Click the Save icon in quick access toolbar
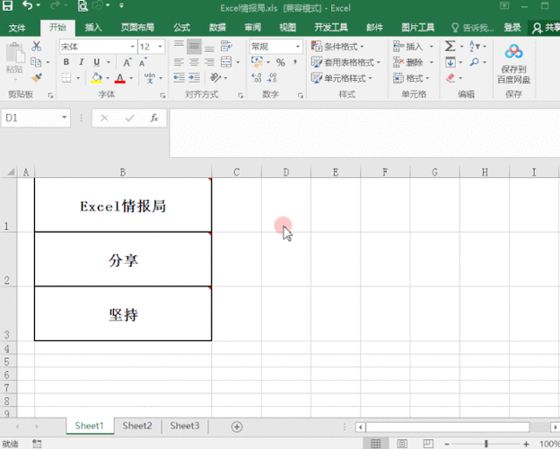 (7, 5)
